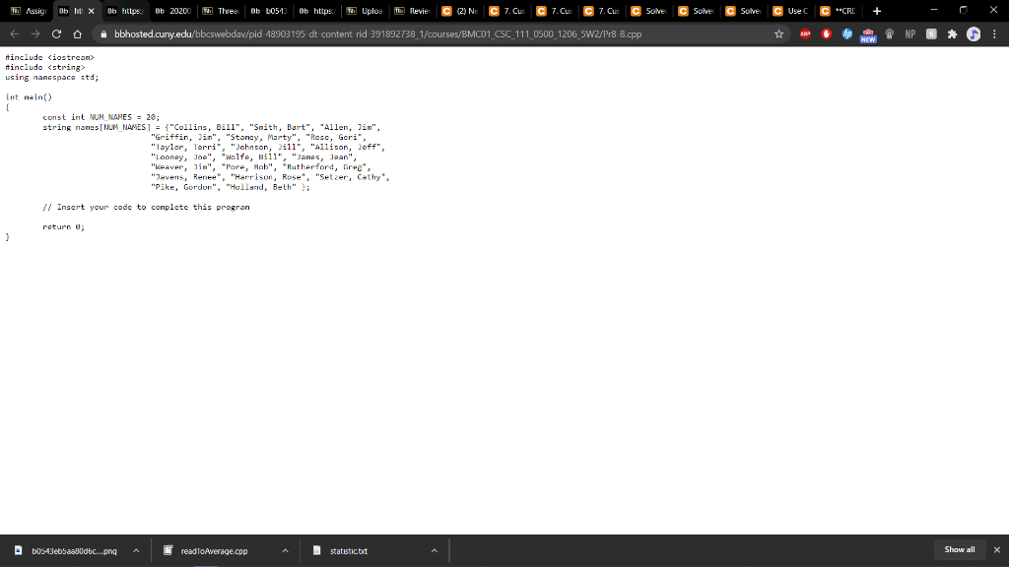Open the Adblock Plus extension icon
Image resolution: width=1009 pixels, height=567 pixels.
(805, 32)
